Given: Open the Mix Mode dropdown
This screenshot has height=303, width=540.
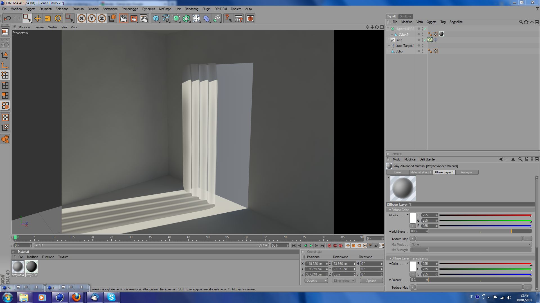Looking at the screenshot, I should click(471, 244).
